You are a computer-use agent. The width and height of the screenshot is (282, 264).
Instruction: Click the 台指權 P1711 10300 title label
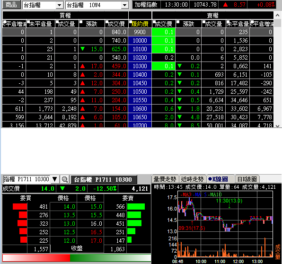(x=103, y=179)
